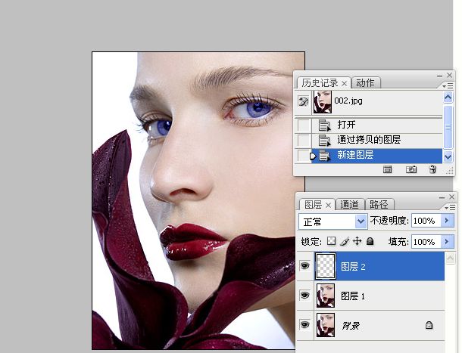Switch to the 动作 tab

click(x=366, y=82)
